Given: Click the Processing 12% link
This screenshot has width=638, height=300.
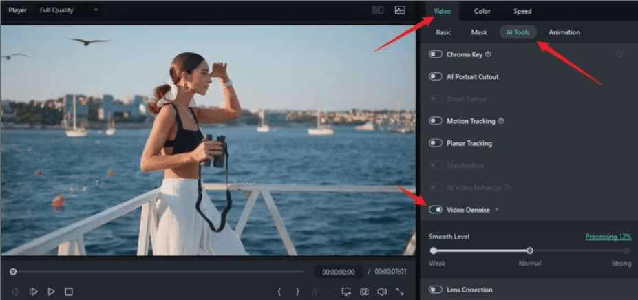Looking at the screenshot, I should (608, 237).
